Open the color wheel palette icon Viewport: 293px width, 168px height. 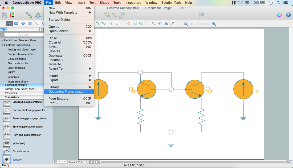coord(279,15)
